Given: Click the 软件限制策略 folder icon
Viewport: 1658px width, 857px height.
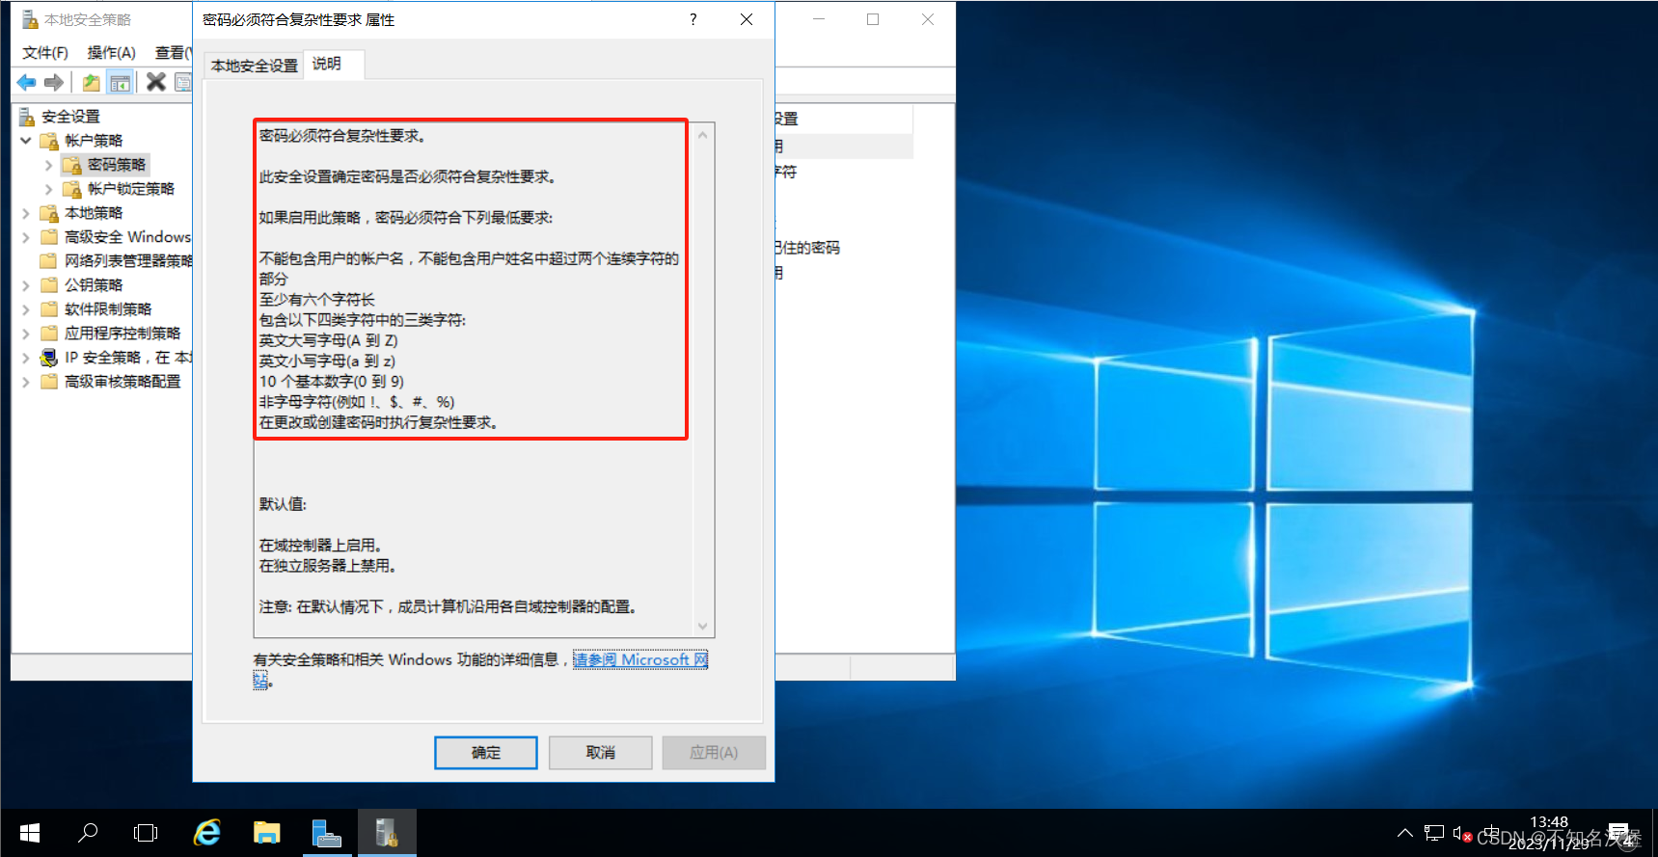Looking at the screenshot, I should (49, 309).
